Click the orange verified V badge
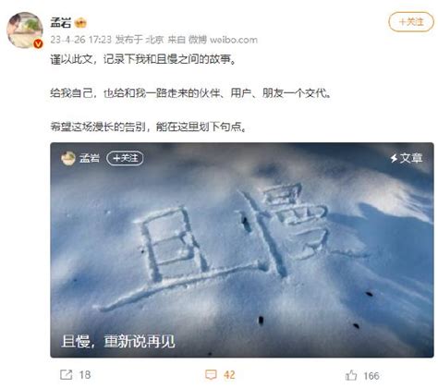The image size is (438, 389). pos(38,44)
